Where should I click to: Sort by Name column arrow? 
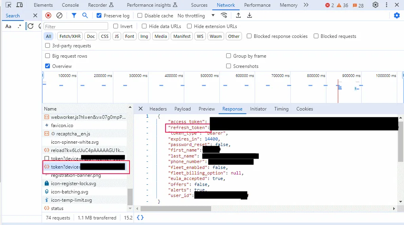pos(130,107)
